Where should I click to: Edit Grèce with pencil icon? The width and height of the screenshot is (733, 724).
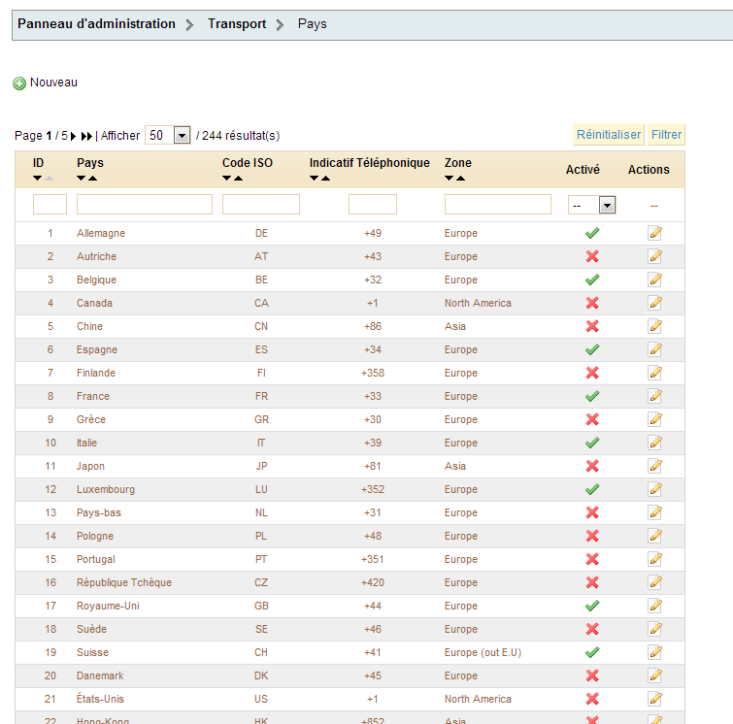click(x=655, y=419)
